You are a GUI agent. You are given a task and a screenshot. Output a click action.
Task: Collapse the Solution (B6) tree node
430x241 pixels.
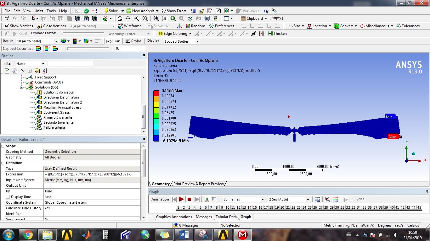pos(22,87)
